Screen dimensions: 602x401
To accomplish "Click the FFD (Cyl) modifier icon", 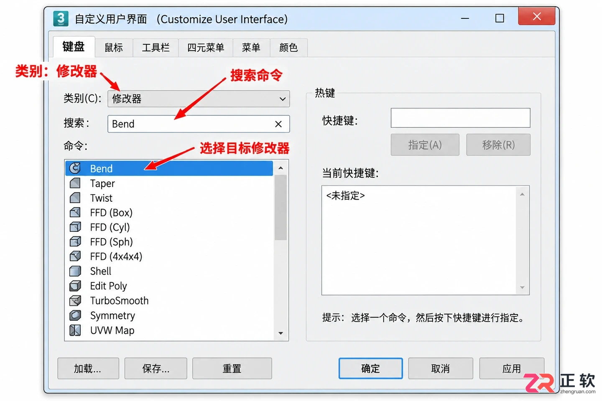I will [75, 227].
